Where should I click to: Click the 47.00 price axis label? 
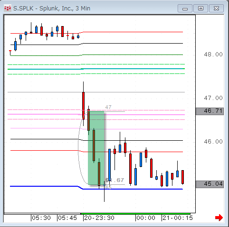click(x=213, y=98)
